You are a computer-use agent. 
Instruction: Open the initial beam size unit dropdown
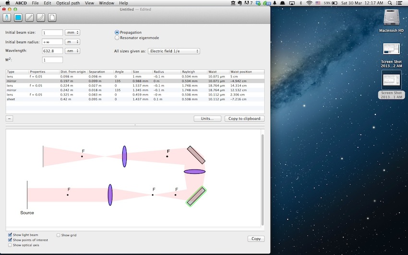pos(72,33)
